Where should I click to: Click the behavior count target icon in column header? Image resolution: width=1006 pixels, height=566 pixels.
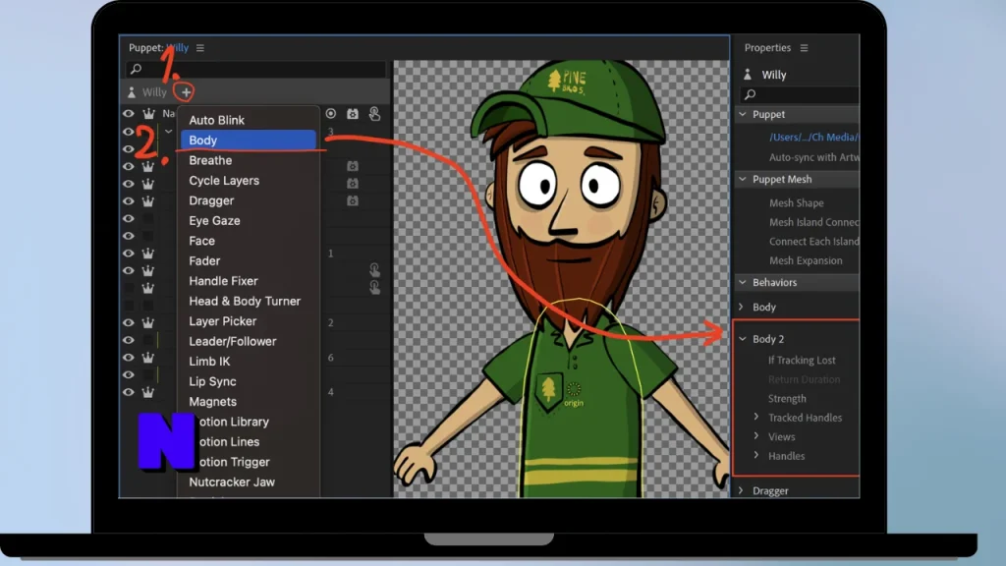tap(330, 114)
